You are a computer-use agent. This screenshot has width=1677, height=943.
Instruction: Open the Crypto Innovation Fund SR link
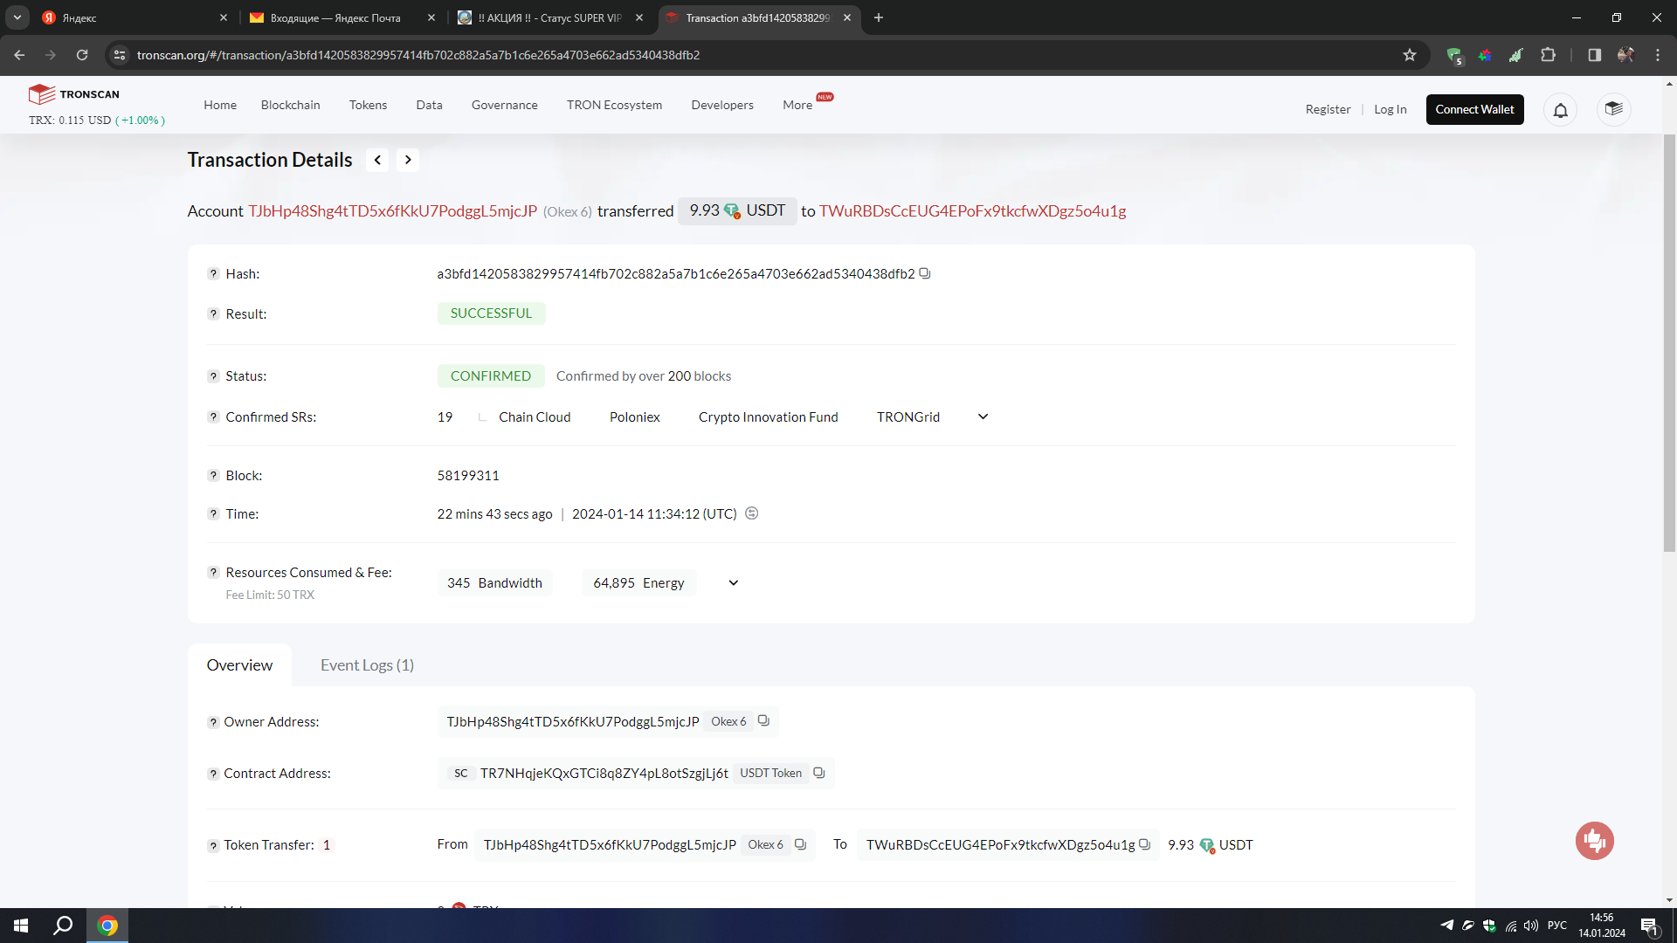pos(768,417)
